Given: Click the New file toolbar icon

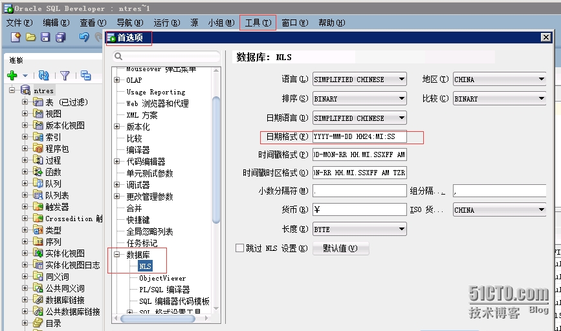Looking at the screenshot, I should [16, 37].
